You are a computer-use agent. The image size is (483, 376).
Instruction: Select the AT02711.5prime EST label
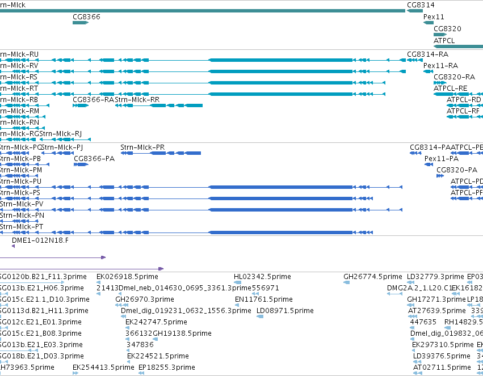pos(442,367)
